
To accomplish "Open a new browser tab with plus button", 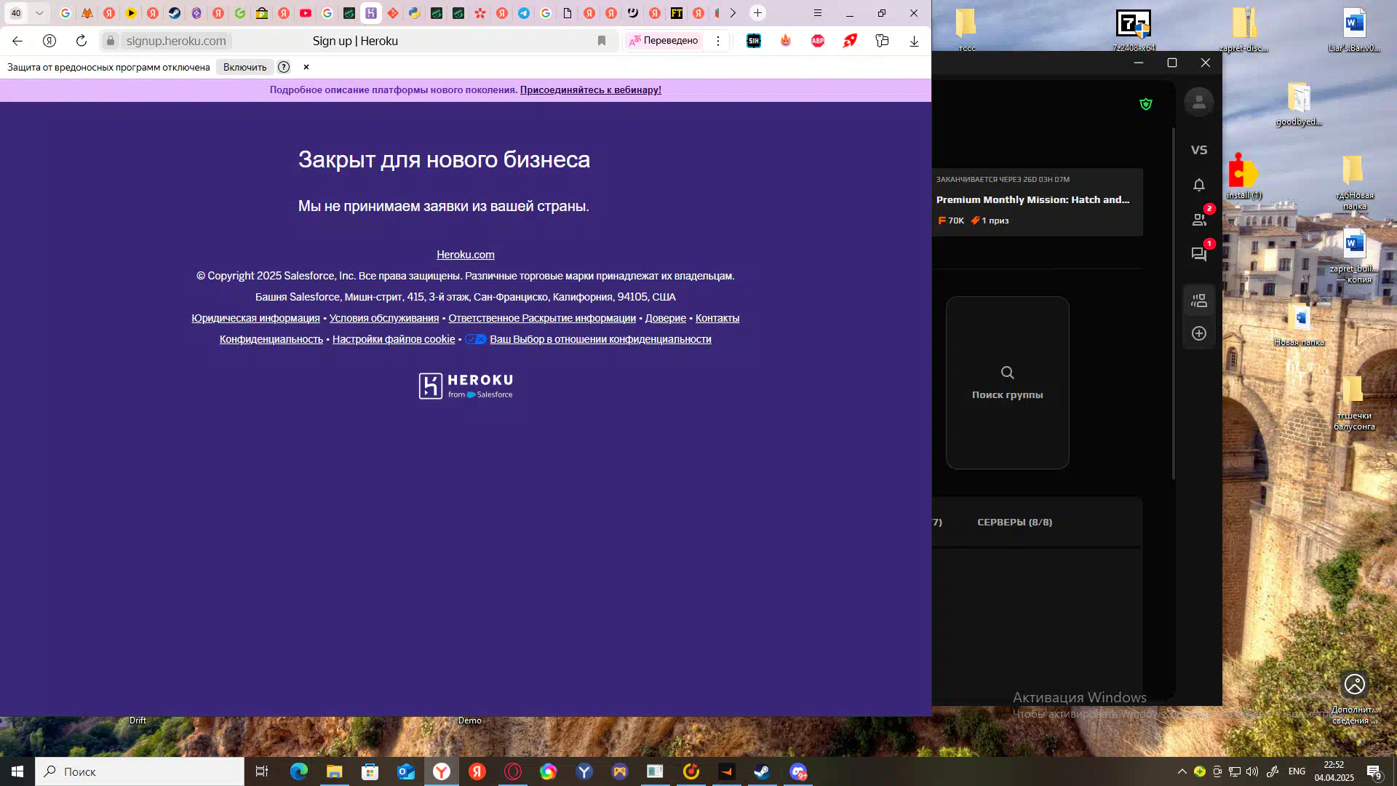I will 757,13.
